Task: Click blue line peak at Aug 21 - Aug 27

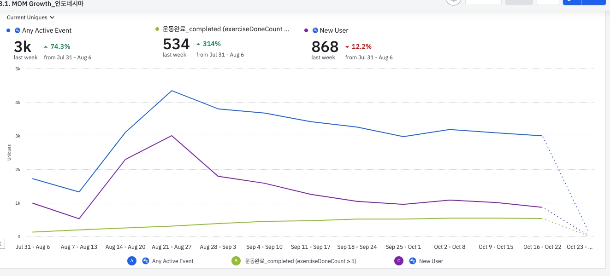Action: (172, 91)
